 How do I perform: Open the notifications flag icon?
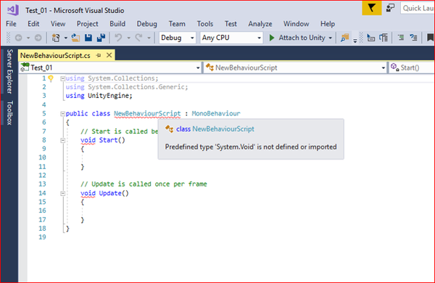click(x=371, y=8)
